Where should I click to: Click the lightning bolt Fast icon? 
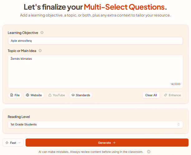(x=7, y=143)
